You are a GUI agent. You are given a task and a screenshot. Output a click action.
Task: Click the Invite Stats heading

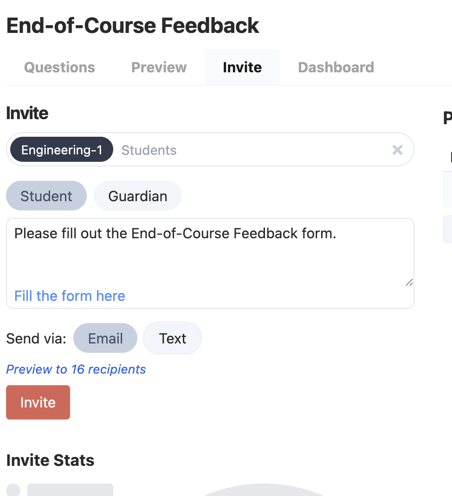coord(50,460)
